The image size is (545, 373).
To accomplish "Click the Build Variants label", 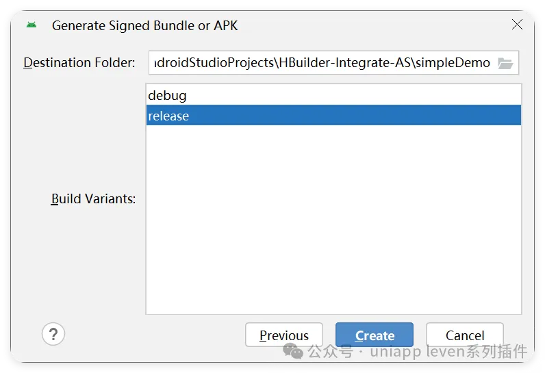I will coord(93,199).
